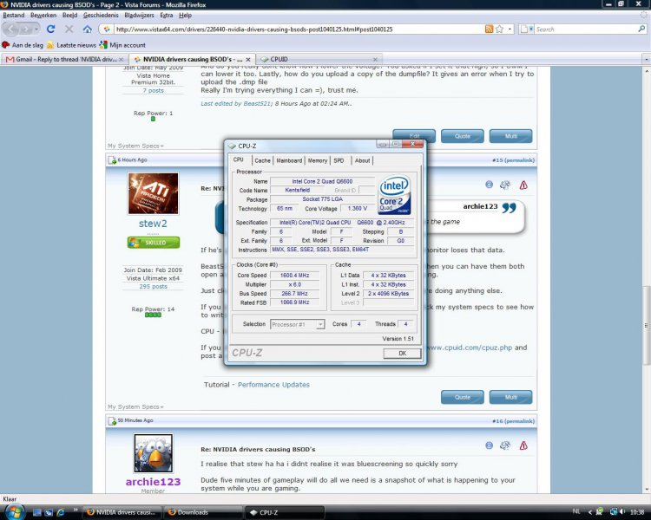
Task: Open the Bewerken menu
Action: pyautogui.click(x=43, y=15)
